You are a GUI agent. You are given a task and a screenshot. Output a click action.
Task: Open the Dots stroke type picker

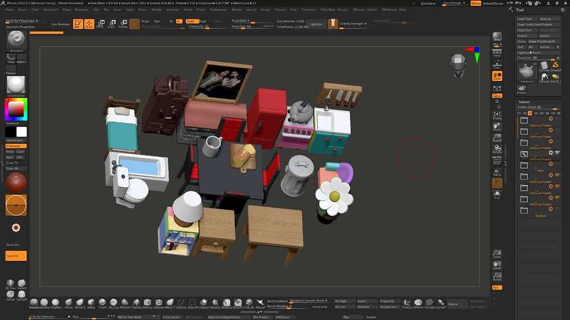(x=11, y=58)
